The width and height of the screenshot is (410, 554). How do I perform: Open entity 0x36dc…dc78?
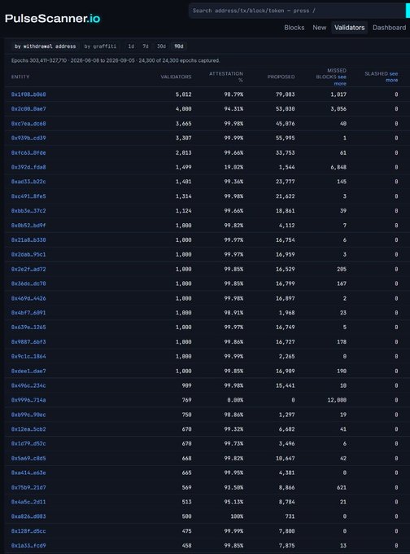point(28,284)
